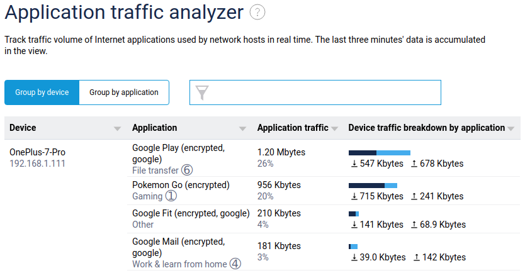Image resolution: width=525 pixels, height=273 pixels.
Task: Click the Pokemon Go traffic breakdown bar
Action: click(x=373, y=185)
